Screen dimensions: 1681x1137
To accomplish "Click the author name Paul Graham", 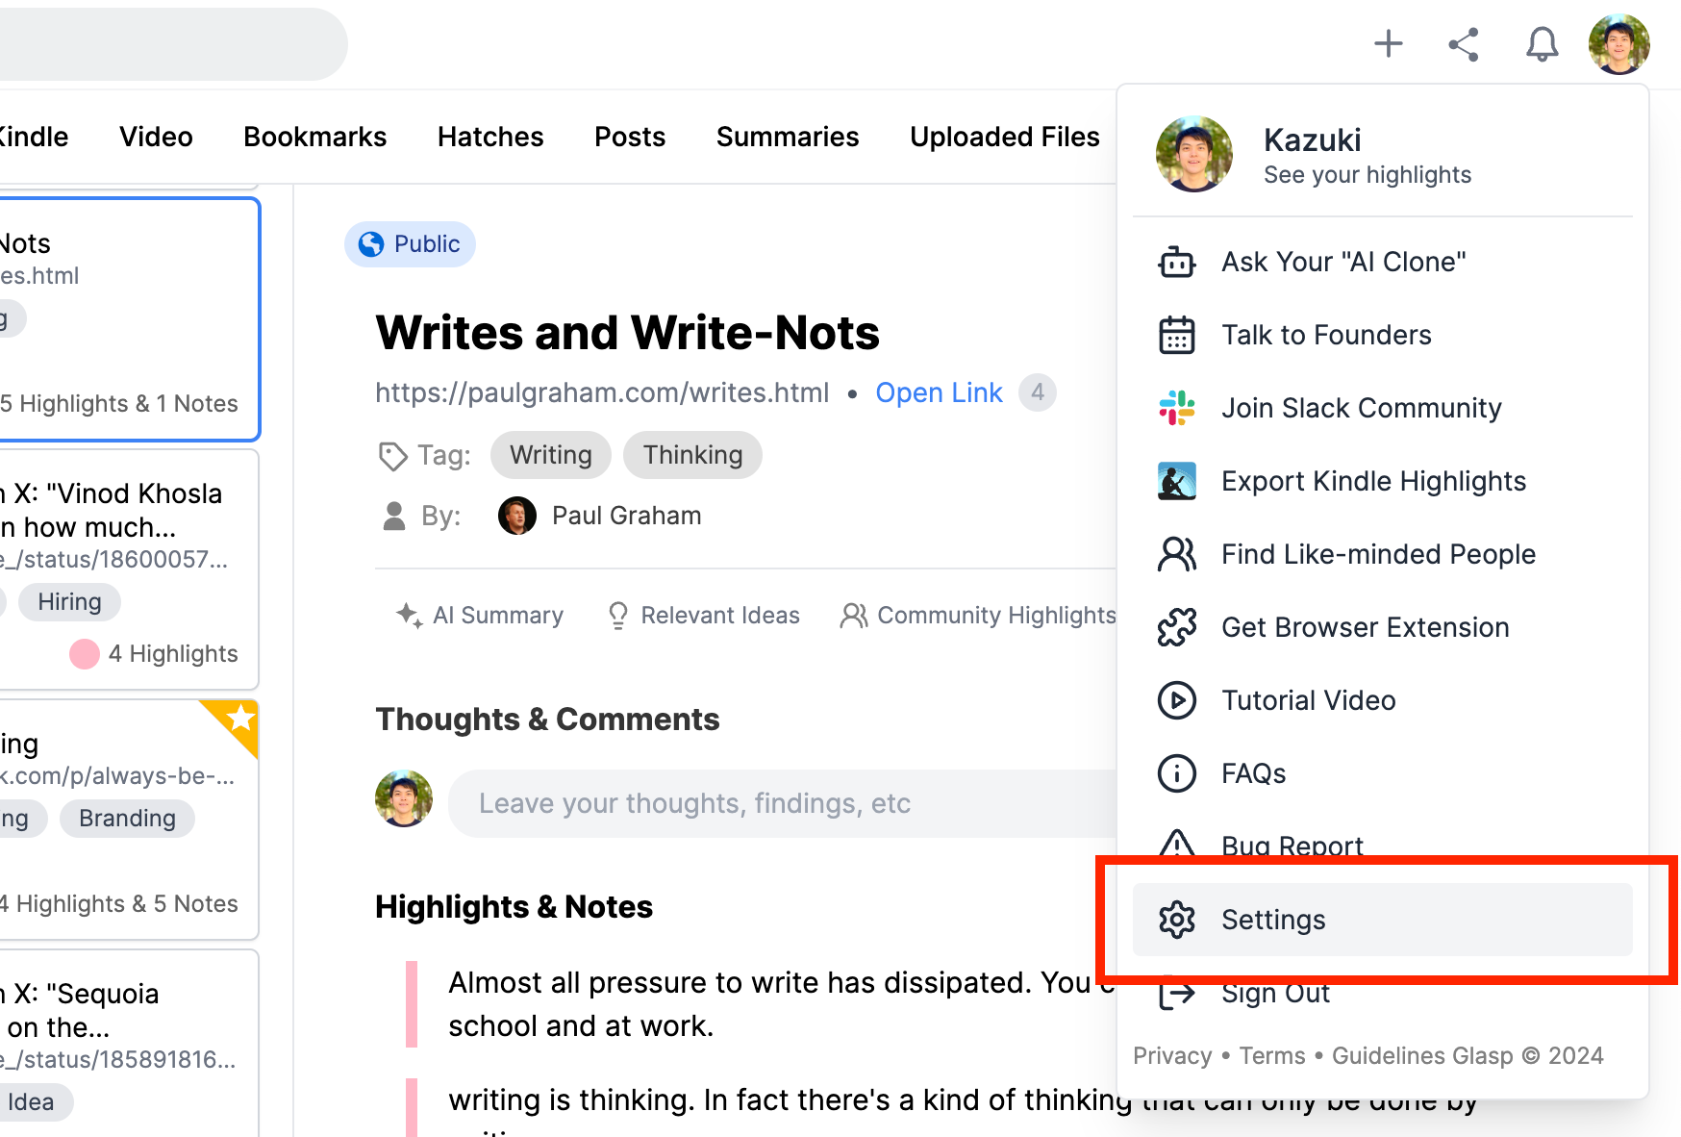I will [627, 516].
